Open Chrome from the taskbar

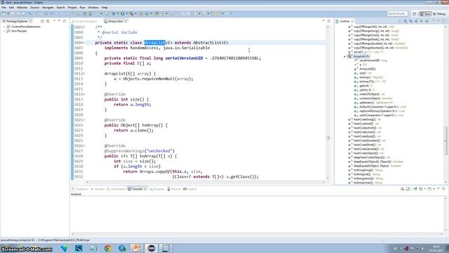point(108,248)
